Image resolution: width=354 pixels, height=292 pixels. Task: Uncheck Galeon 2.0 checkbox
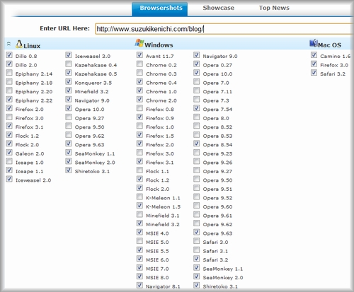click(x=9, y=153)
